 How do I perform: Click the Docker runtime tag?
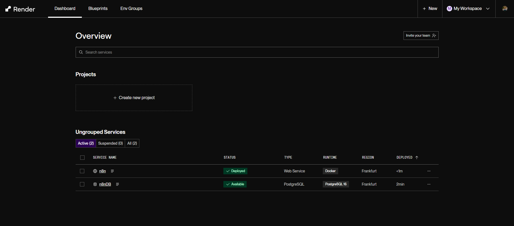330,171
